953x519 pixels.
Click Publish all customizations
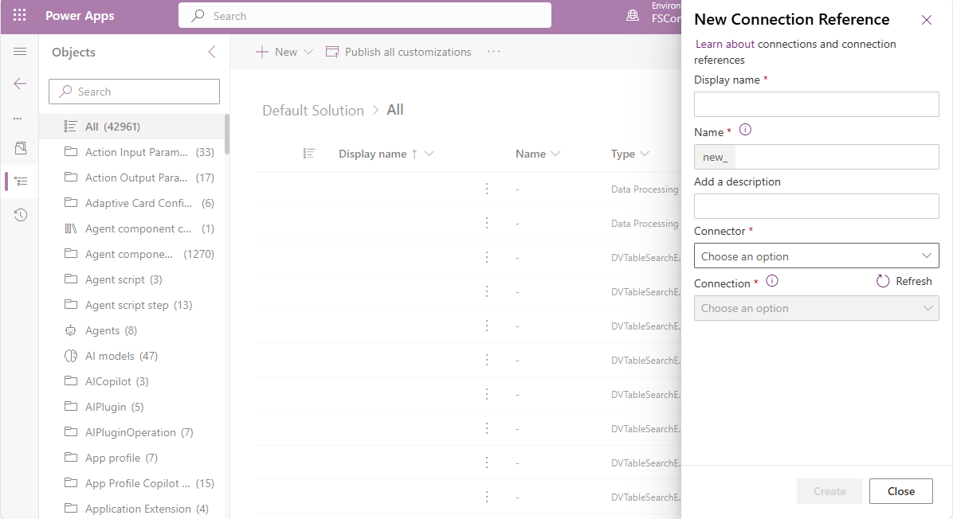point(399,52)
